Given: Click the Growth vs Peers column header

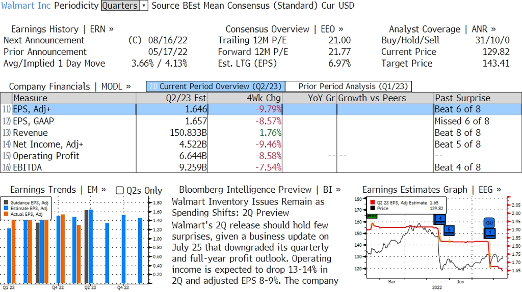Looking at the screenshot, I should [385, 98].
